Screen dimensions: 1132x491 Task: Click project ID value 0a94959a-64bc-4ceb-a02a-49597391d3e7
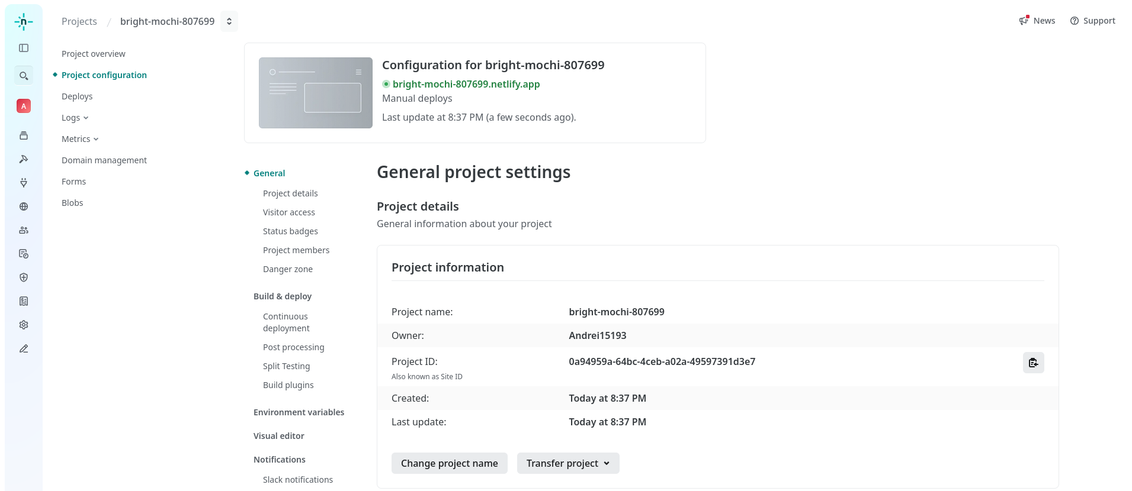662,361
